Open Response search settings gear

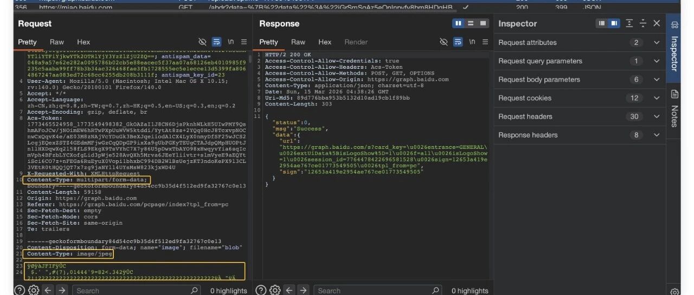(x=274, y=290)
